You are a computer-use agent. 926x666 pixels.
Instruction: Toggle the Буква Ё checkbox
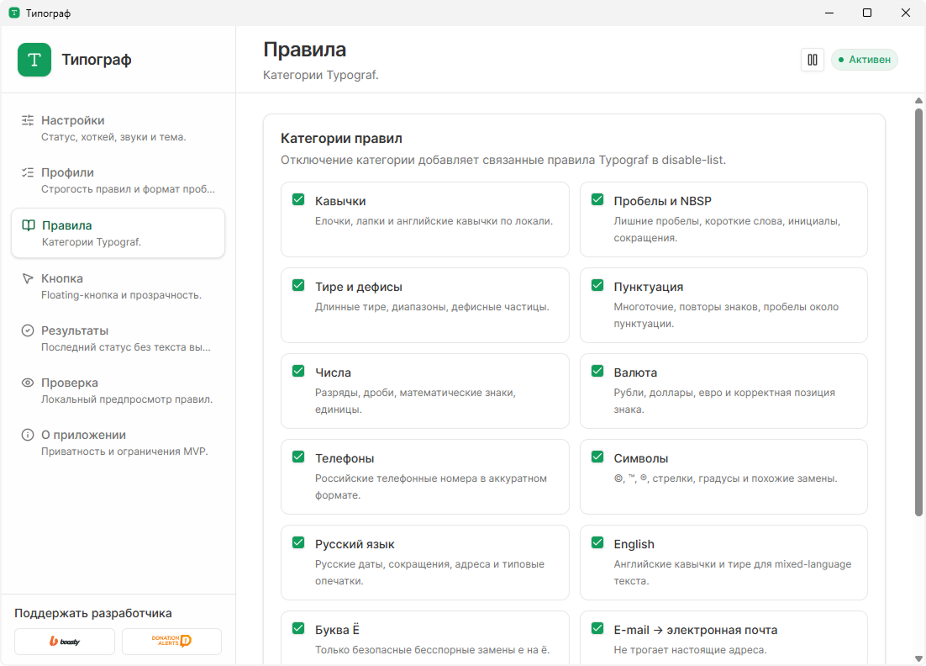pyautogui.click(x=298, y=628)
